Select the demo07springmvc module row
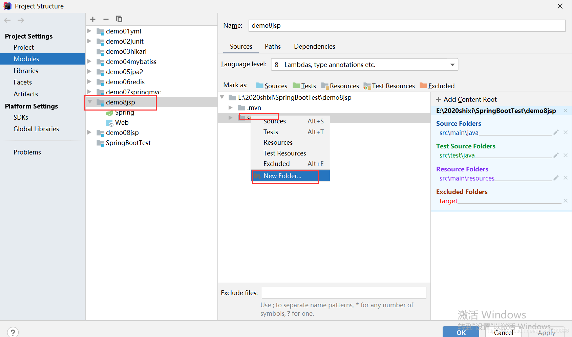572x337 pixels. point(152,92)
